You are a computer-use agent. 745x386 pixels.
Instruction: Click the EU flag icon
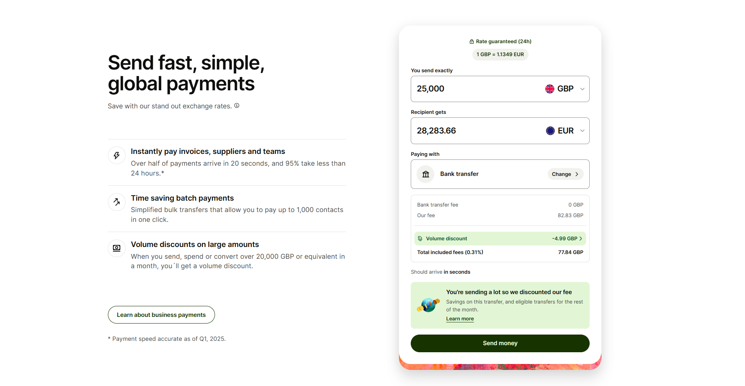[550, 131]
